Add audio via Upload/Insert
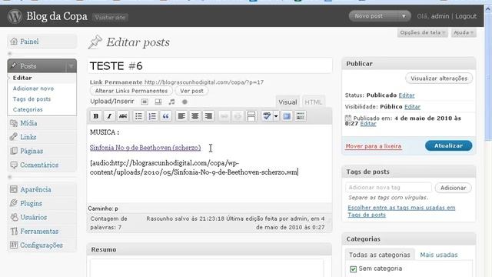Screen dimensions: 492x277 pyautogui.click(x=171, y=102)
